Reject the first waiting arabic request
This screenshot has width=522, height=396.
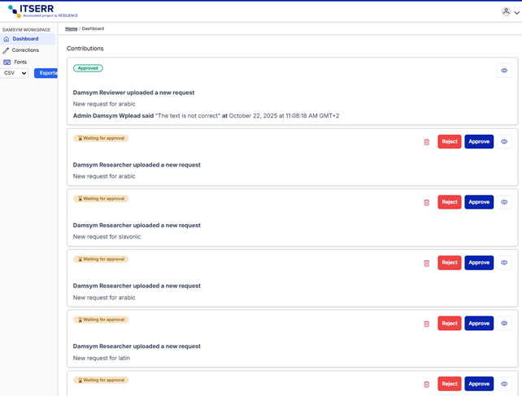(449, 142)
